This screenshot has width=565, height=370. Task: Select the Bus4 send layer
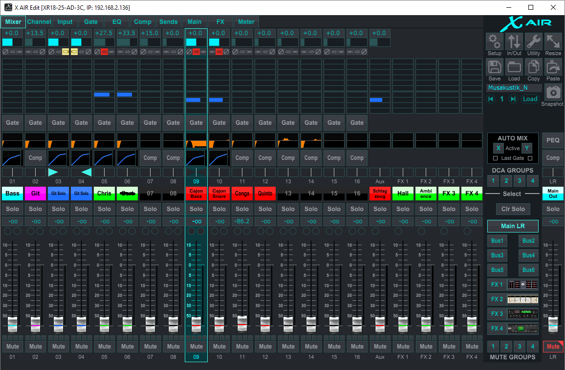528,255
